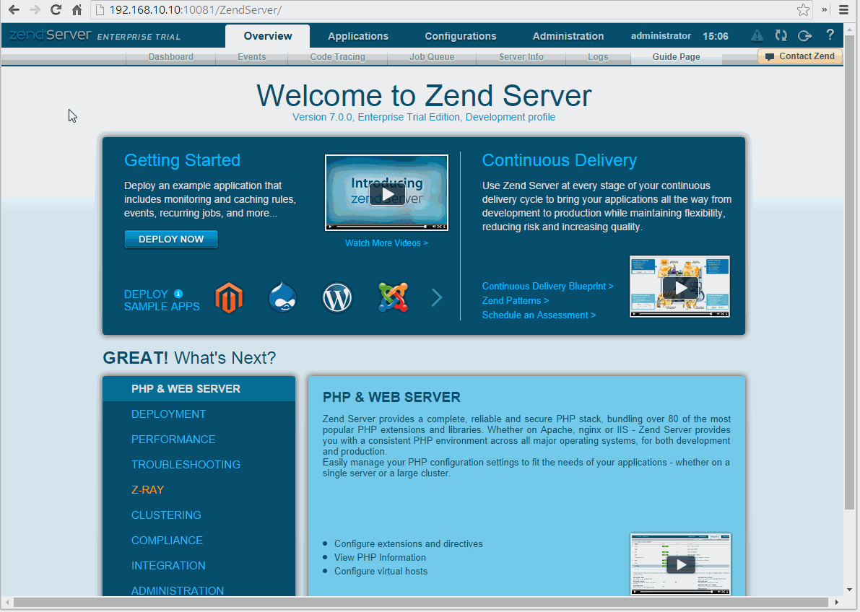Play the Introducing Zend Server video
This screenshot has width=860, height=612.
tap(386, 193)
